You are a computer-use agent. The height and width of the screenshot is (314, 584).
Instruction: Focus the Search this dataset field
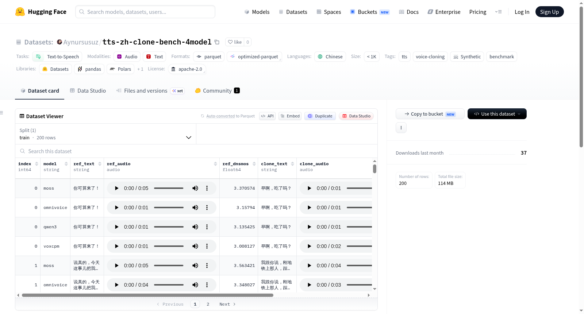(196, 151)
